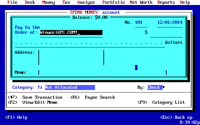The image size is (200, 125).
Task: Click the blue mouse cursor block
Action: [x=136, y=67]
